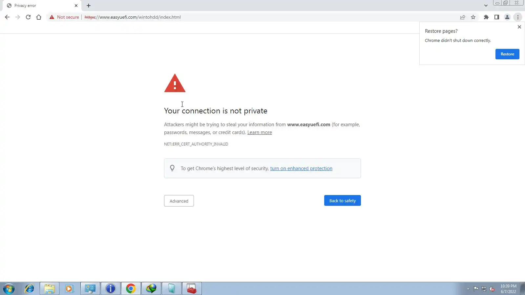Viewport: 525px width, 295px height.
Task: Click the Show desktop strip
Action: [x=522, y=289]
